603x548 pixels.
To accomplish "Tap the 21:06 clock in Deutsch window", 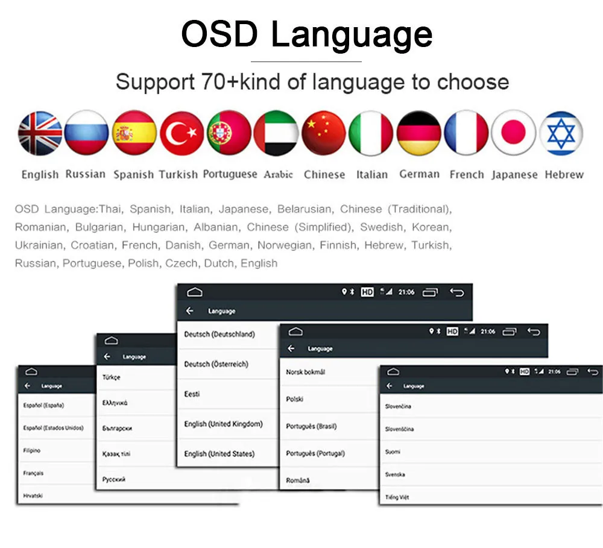I will [x=406, y=292].
